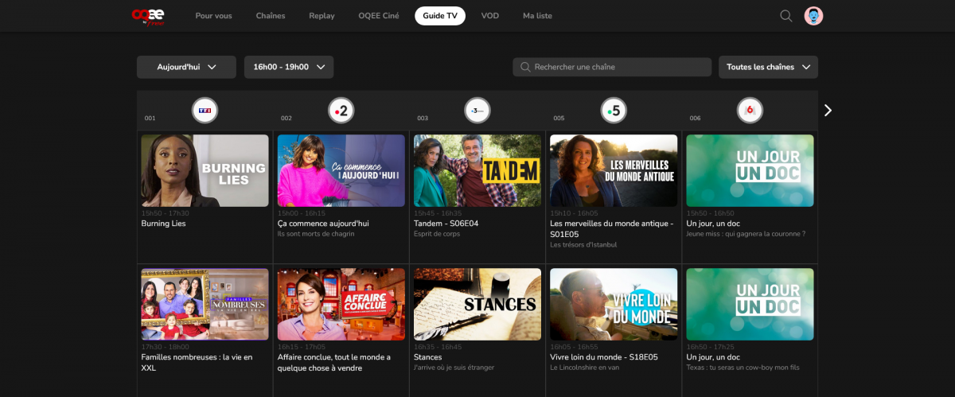
Task: Go to the OQEE Ciné section
Action: click(x=380, y=16)
